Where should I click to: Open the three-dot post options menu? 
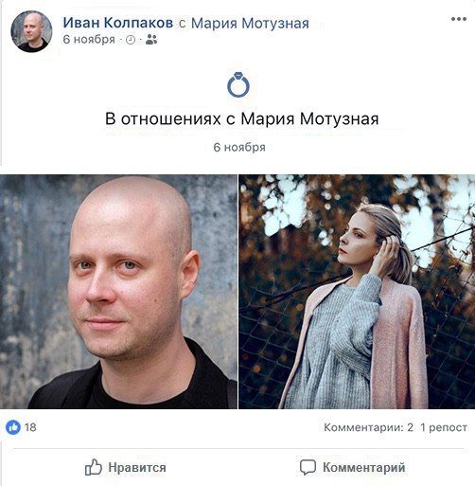click(459, 19)
